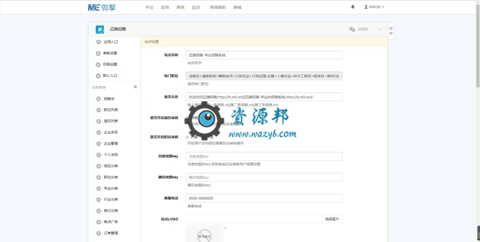The width and height of the screenshot is (480, 242).
Task: Click the MC 微擎 logo
Action: pyautogui.click(x=102, y=7)
